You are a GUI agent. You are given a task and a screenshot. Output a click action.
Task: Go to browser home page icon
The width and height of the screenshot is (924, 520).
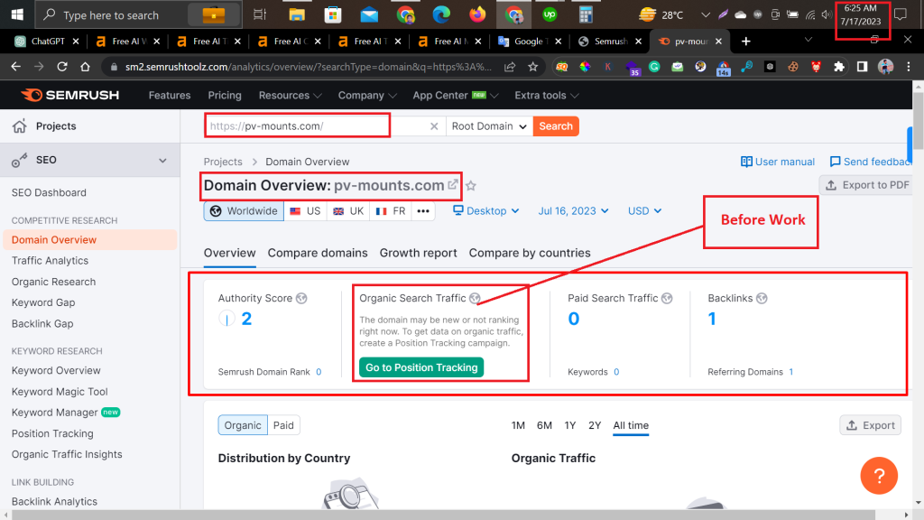pyautogui.click(x=85, y=67)
